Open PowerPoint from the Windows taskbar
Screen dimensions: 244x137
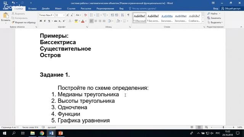tap(61, 133)
